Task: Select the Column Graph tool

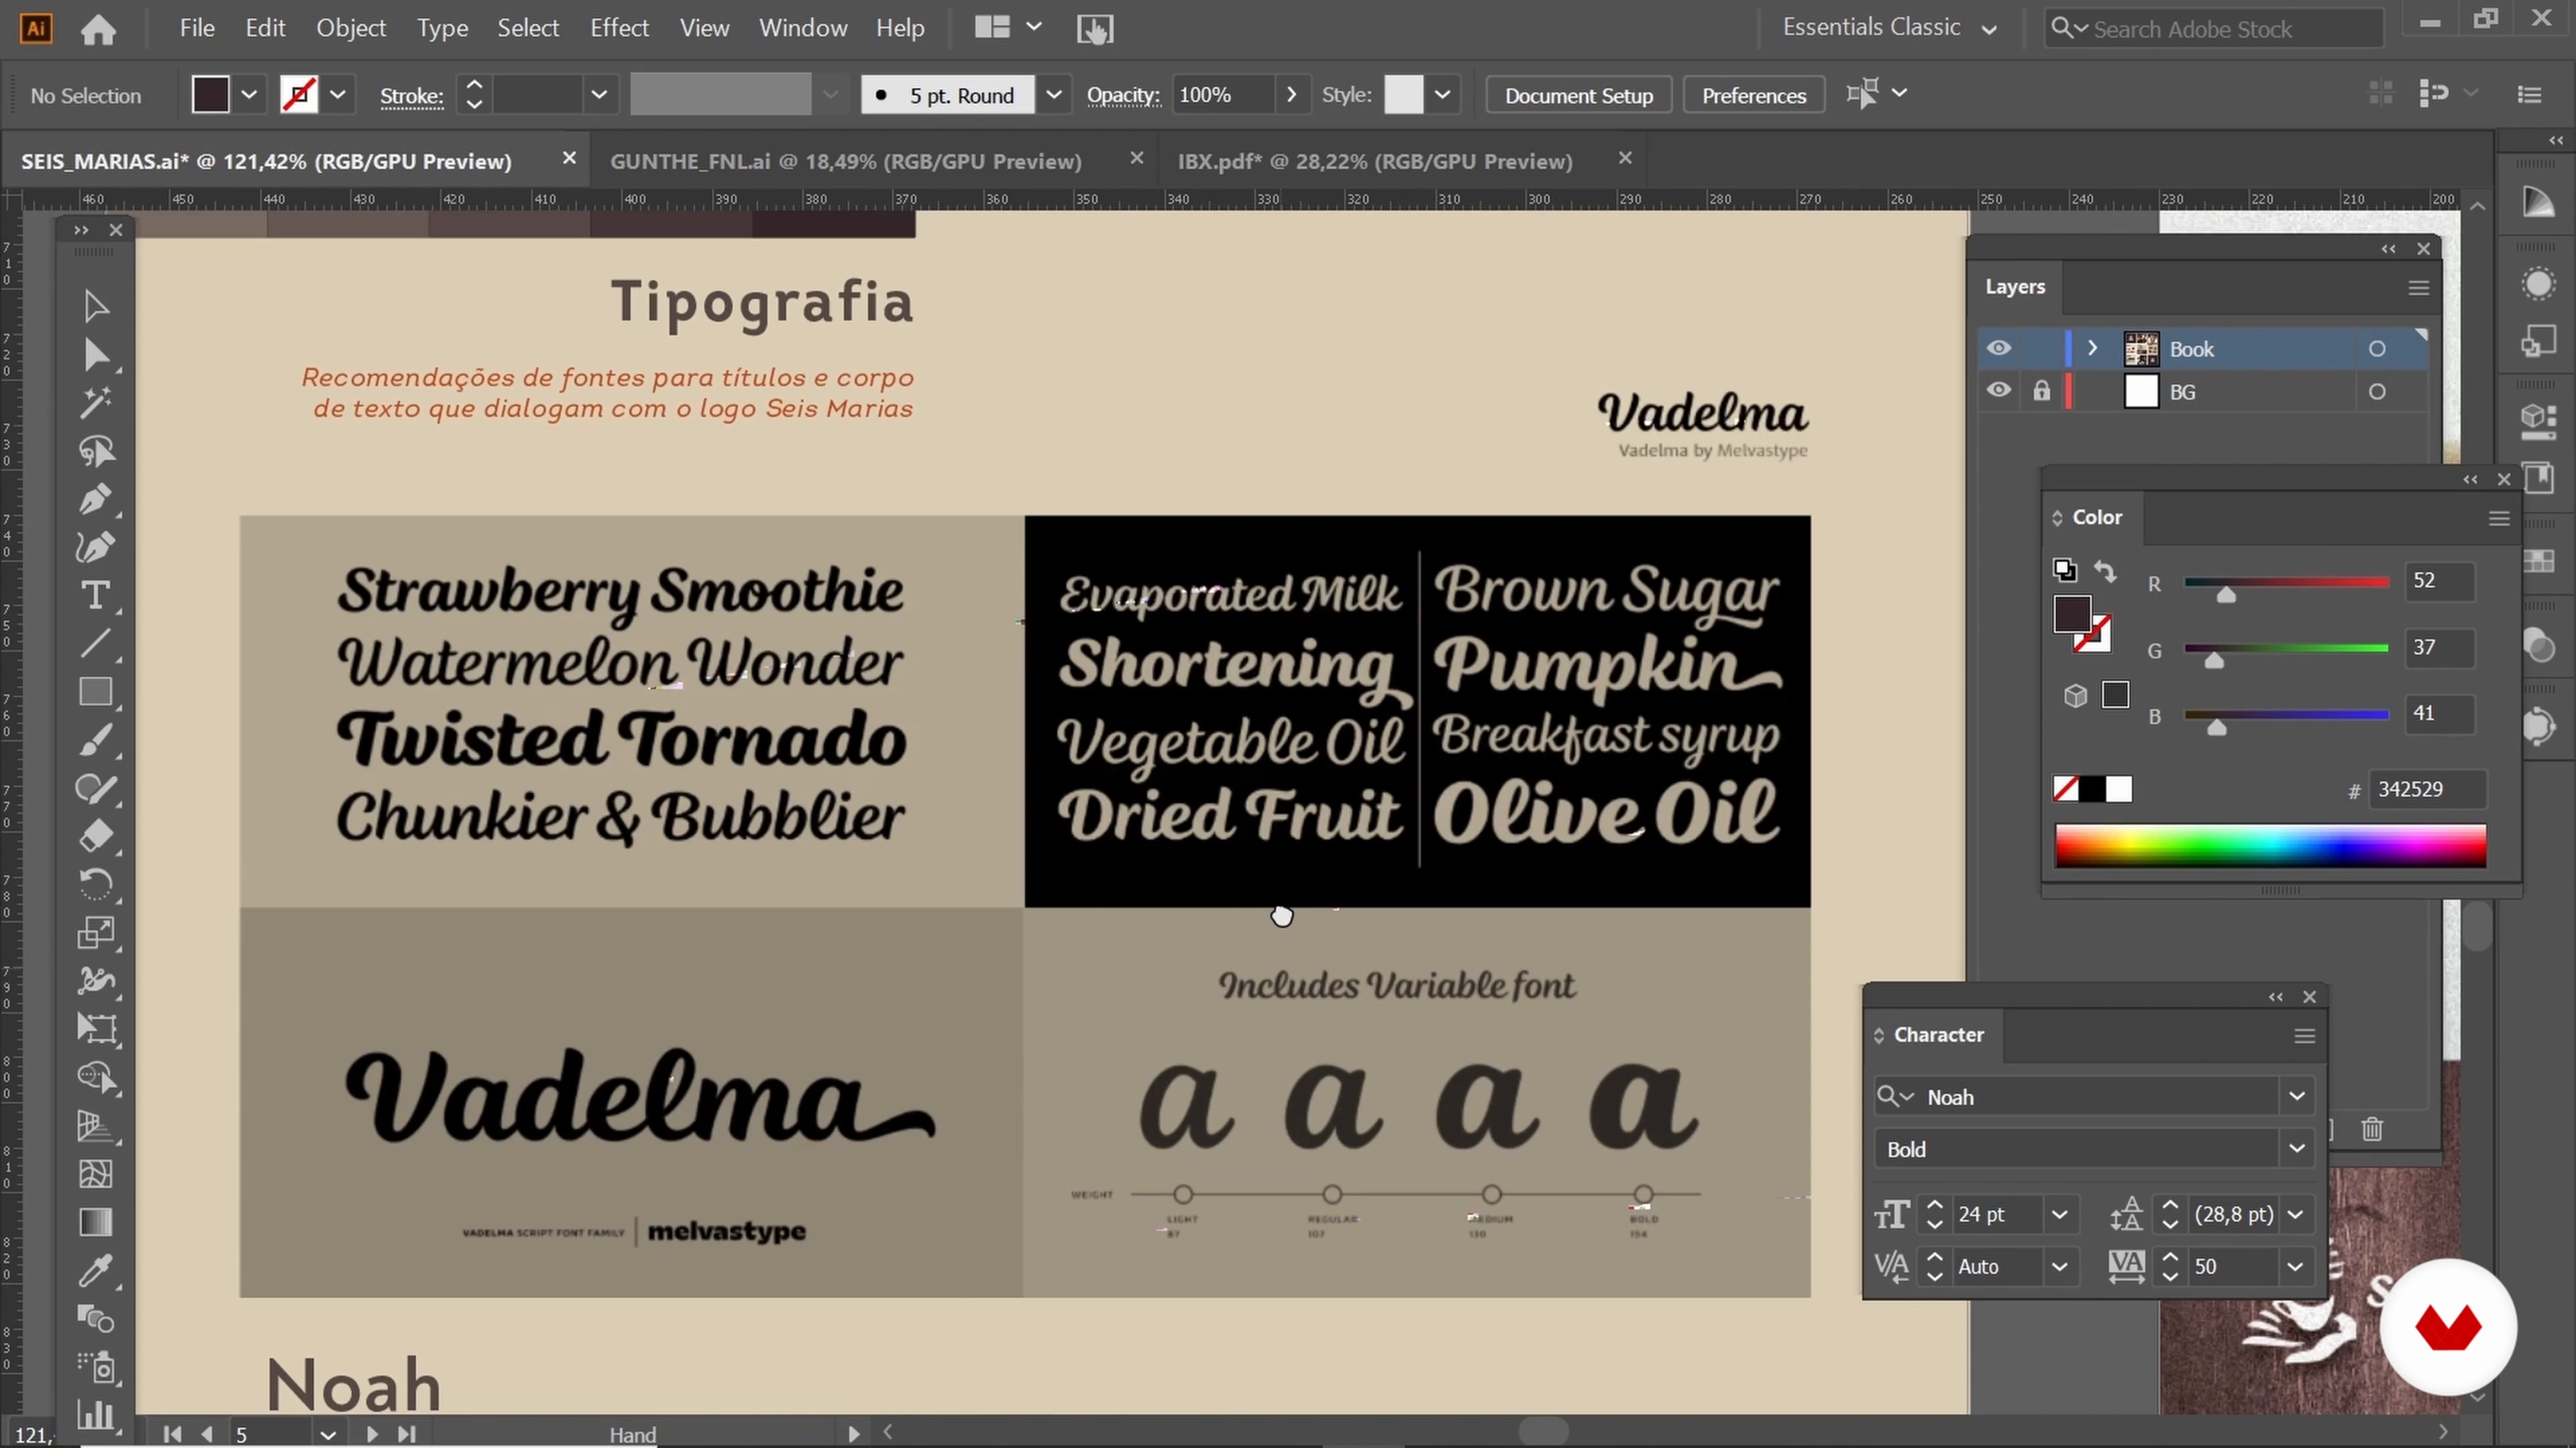Action: 96,1414
